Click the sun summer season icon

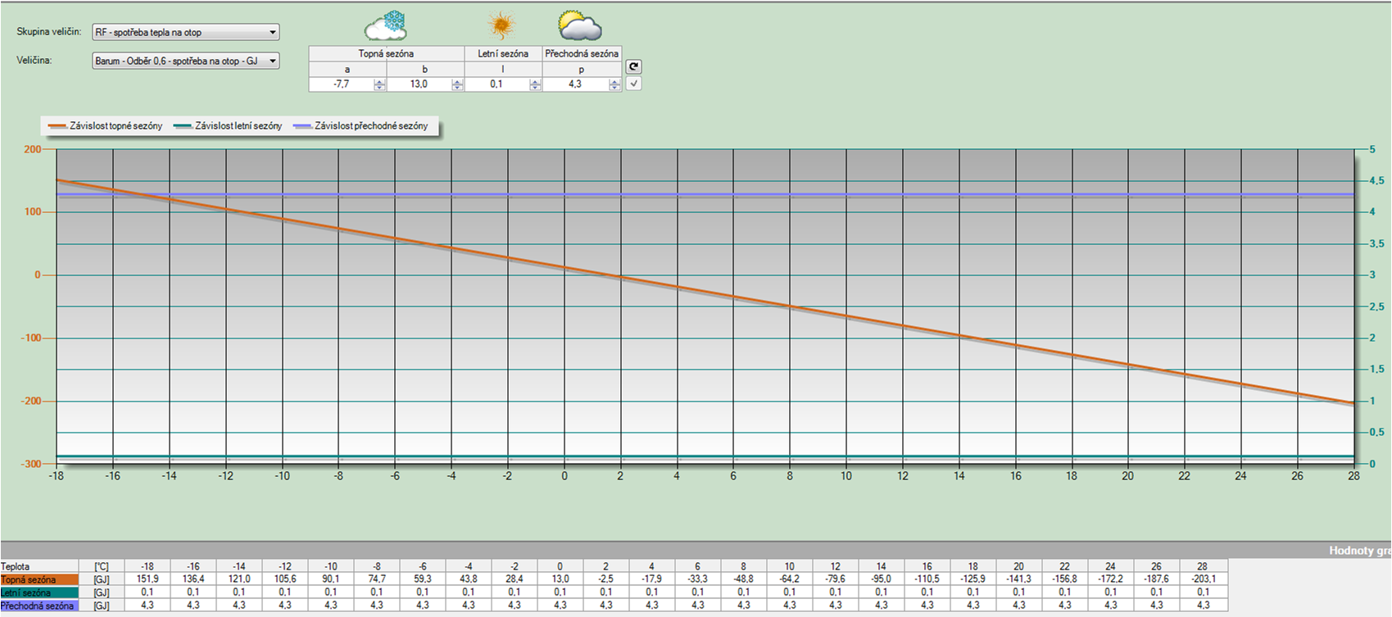tap(501, 25)
